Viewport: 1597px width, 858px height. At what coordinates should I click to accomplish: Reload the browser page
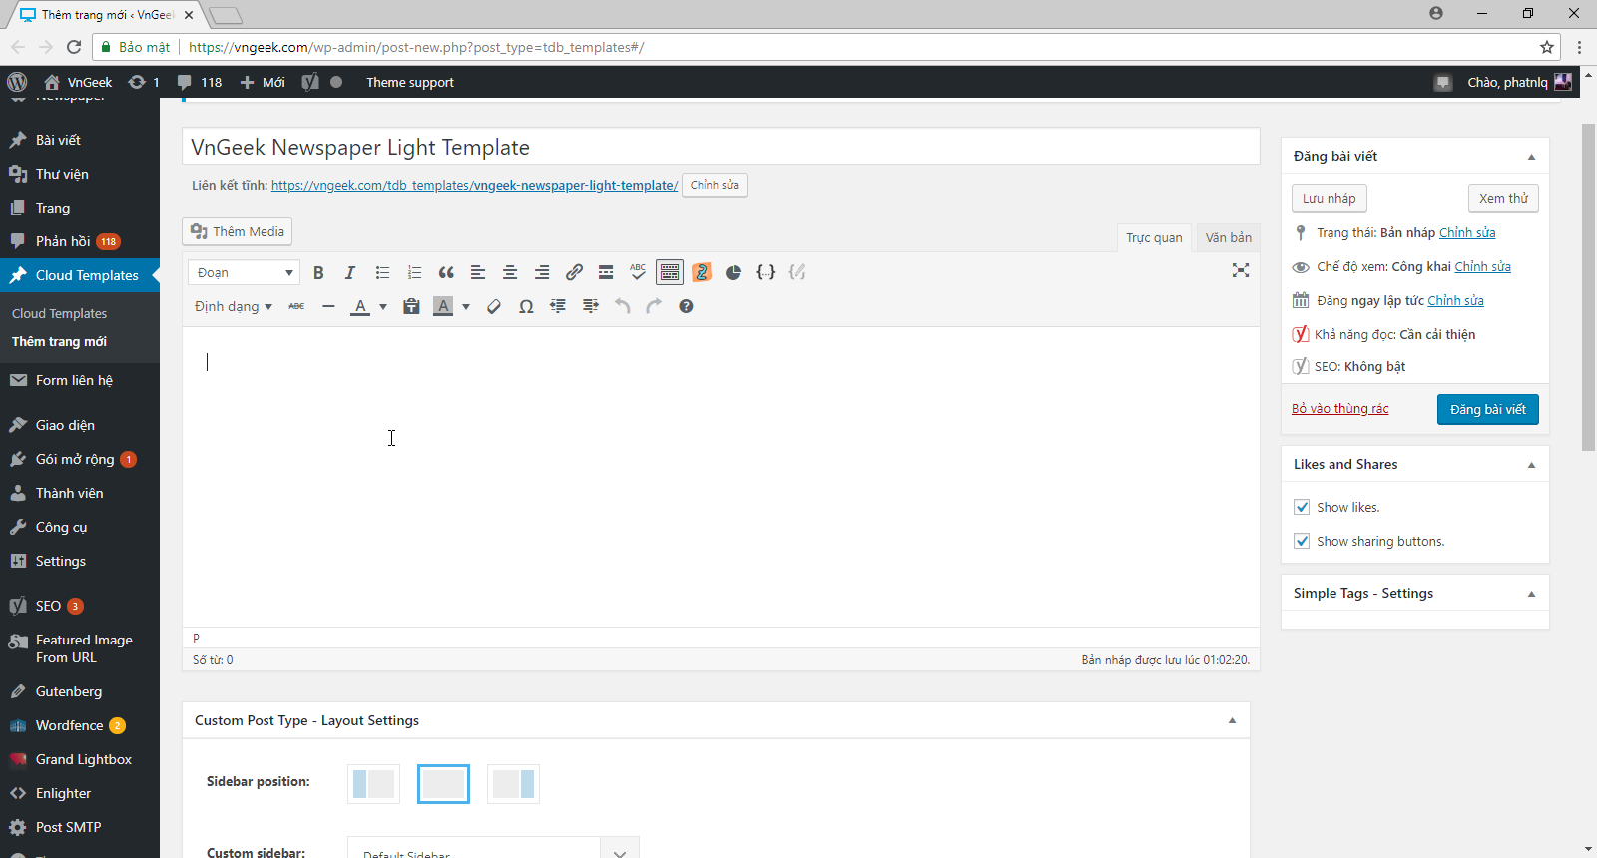tap(74, 47)
